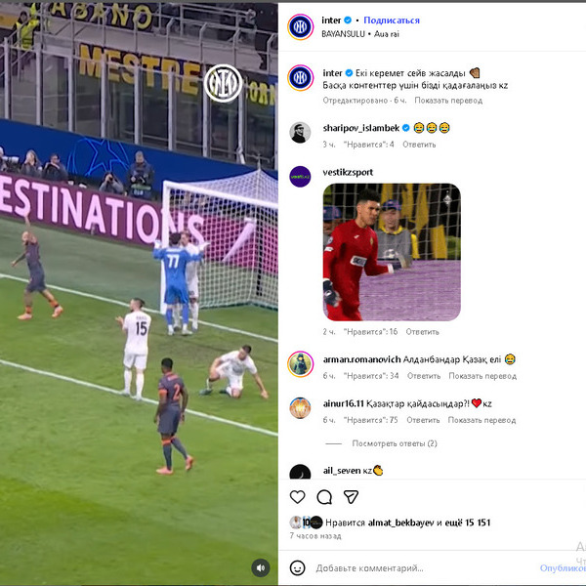The width and height of the screenshot is (586, 586).
Task: Expand replies with Посмотреть ответы (2)
Action: [x=395, y=443]
